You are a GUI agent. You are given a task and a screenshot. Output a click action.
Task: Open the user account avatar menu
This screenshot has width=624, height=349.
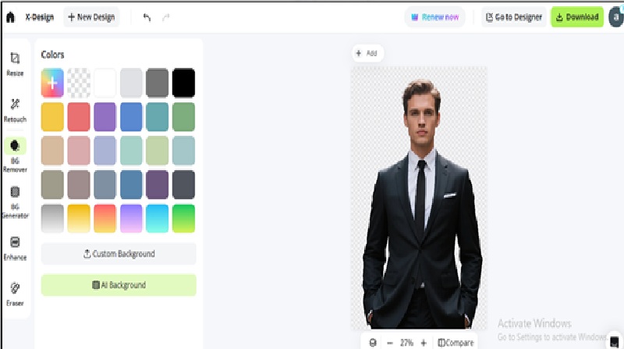(x=615, y=17)
